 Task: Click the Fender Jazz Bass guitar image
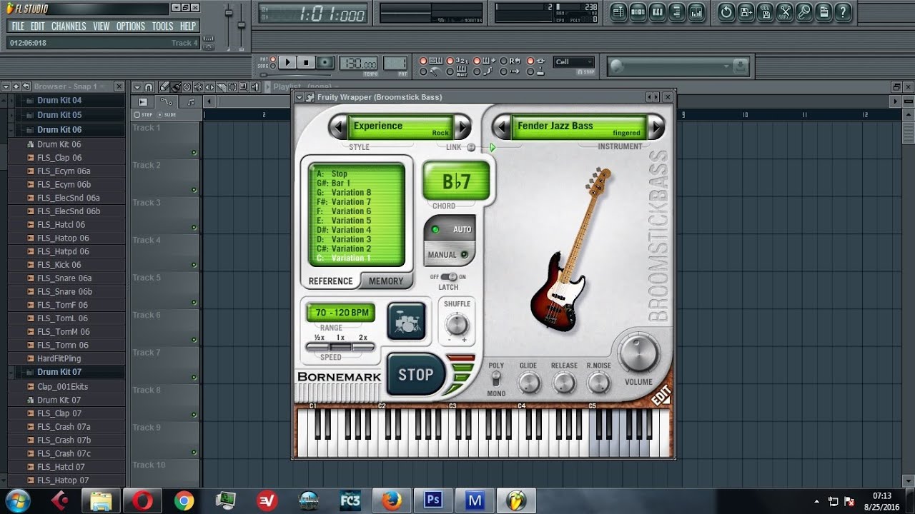[570, 248]
